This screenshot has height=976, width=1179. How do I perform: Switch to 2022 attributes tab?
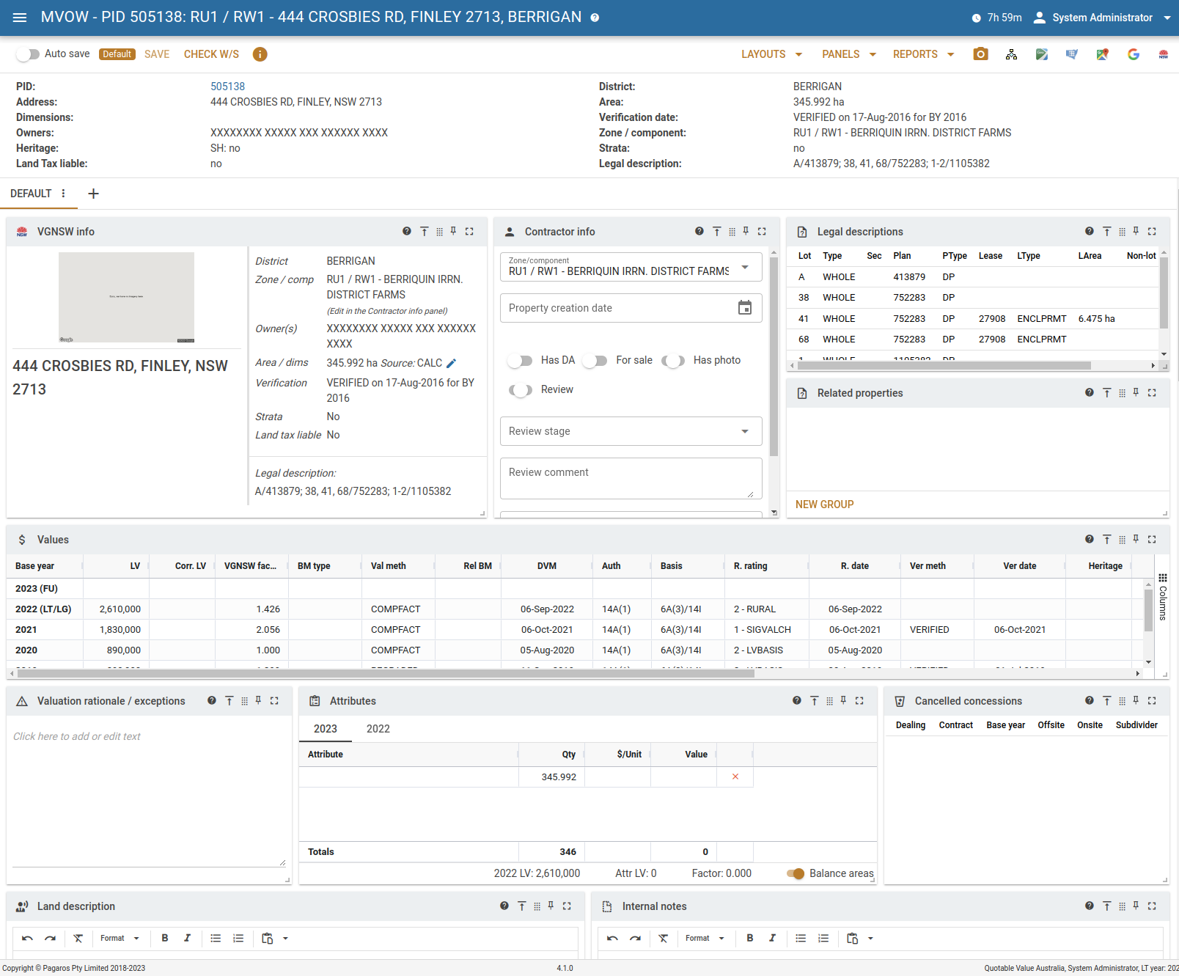[378, 729]
